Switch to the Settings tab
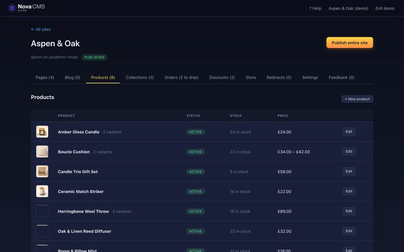 310,77
